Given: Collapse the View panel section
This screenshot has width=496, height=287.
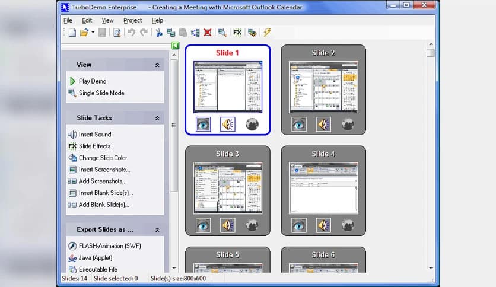Looking at the screenshot, I should [157, 65].
